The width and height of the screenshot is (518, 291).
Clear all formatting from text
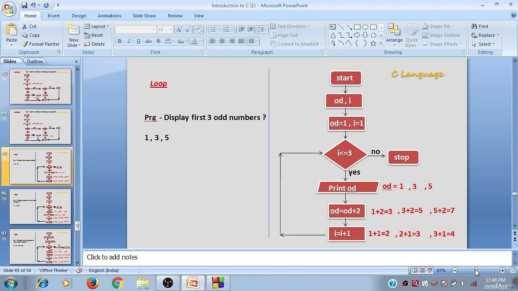pos(198,30)
